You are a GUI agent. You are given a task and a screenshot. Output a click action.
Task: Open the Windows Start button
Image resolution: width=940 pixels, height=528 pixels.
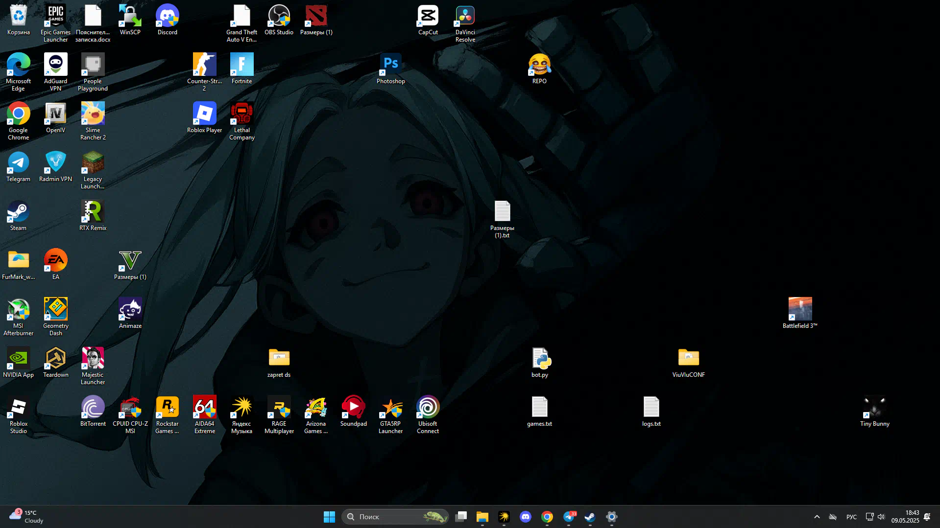329,517
